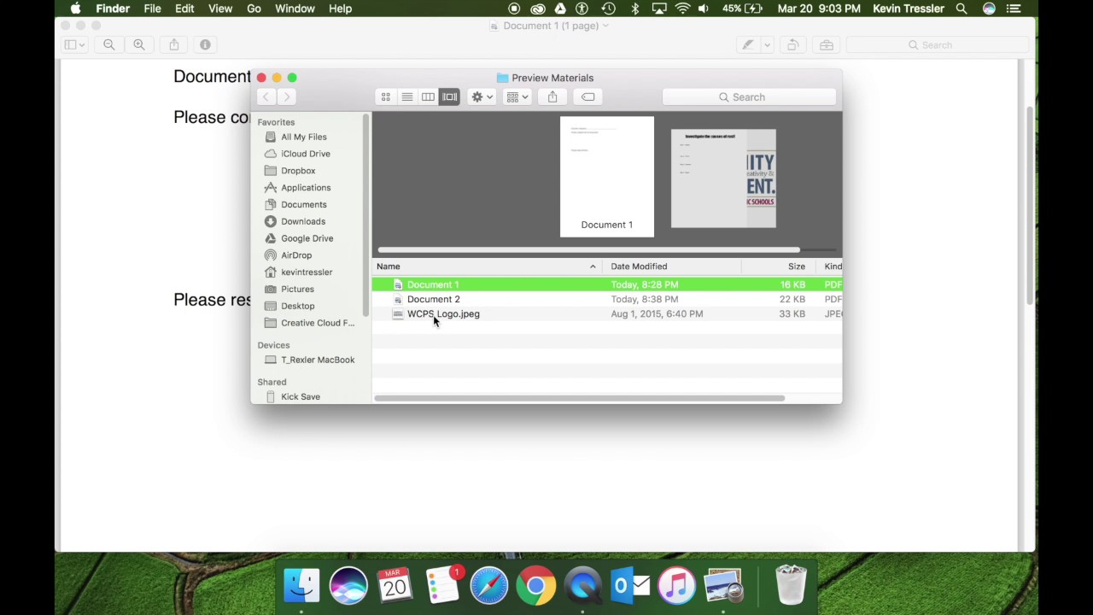Open Downloads in sidebar
This screenshot has width=1093, height=615.
tap(303, 221)
